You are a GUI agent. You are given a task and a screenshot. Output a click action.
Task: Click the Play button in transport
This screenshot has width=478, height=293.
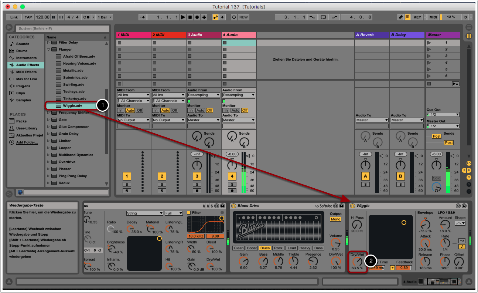click(x=183, y=17)
